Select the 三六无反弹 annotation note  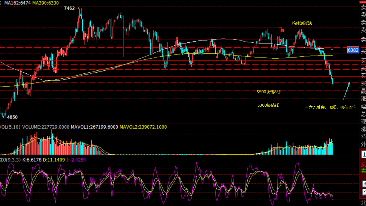[x=330, y=107]
